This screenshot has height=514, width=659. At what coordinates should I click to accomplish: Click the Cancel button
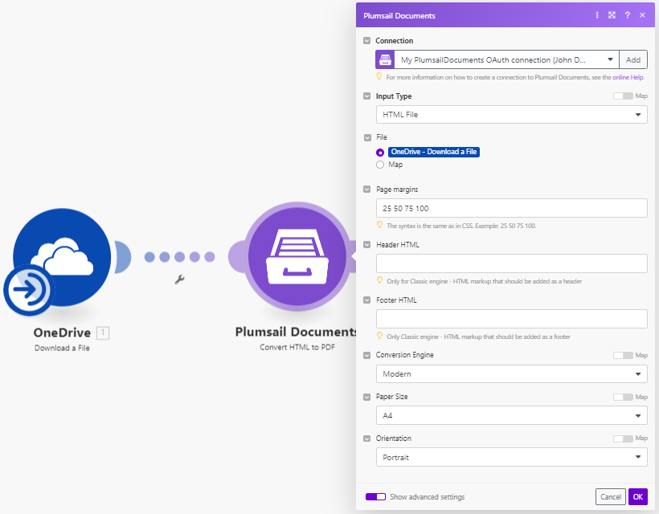611,497
